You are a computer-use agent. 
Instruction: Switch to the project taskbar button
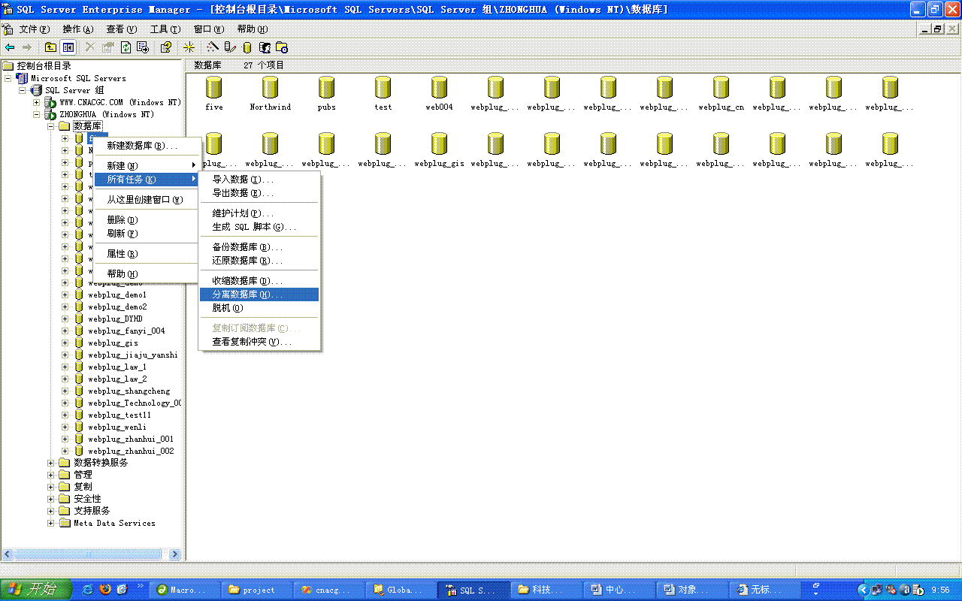(x=256, y=590)
